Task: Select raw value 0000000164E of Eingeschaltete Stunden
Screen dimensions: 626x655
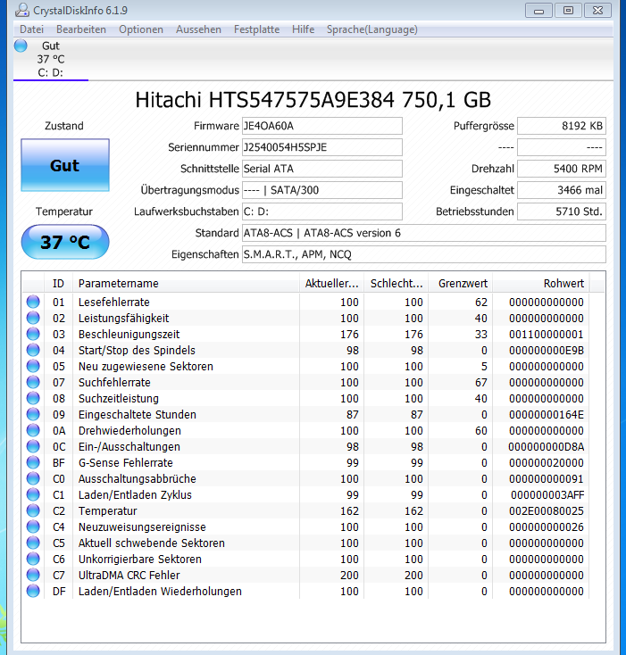Action: pyautogui.click(x=547, y=415)
